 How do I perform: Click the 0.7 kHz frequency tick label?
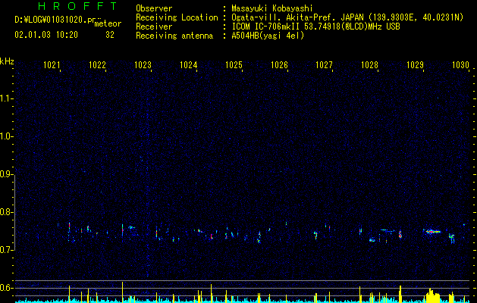6,250
